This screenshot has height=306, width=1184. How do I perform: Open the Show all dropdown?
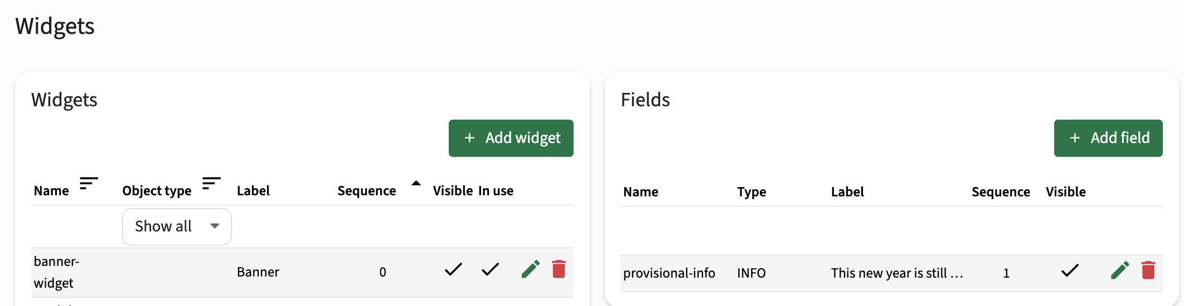tap(177, 226)
